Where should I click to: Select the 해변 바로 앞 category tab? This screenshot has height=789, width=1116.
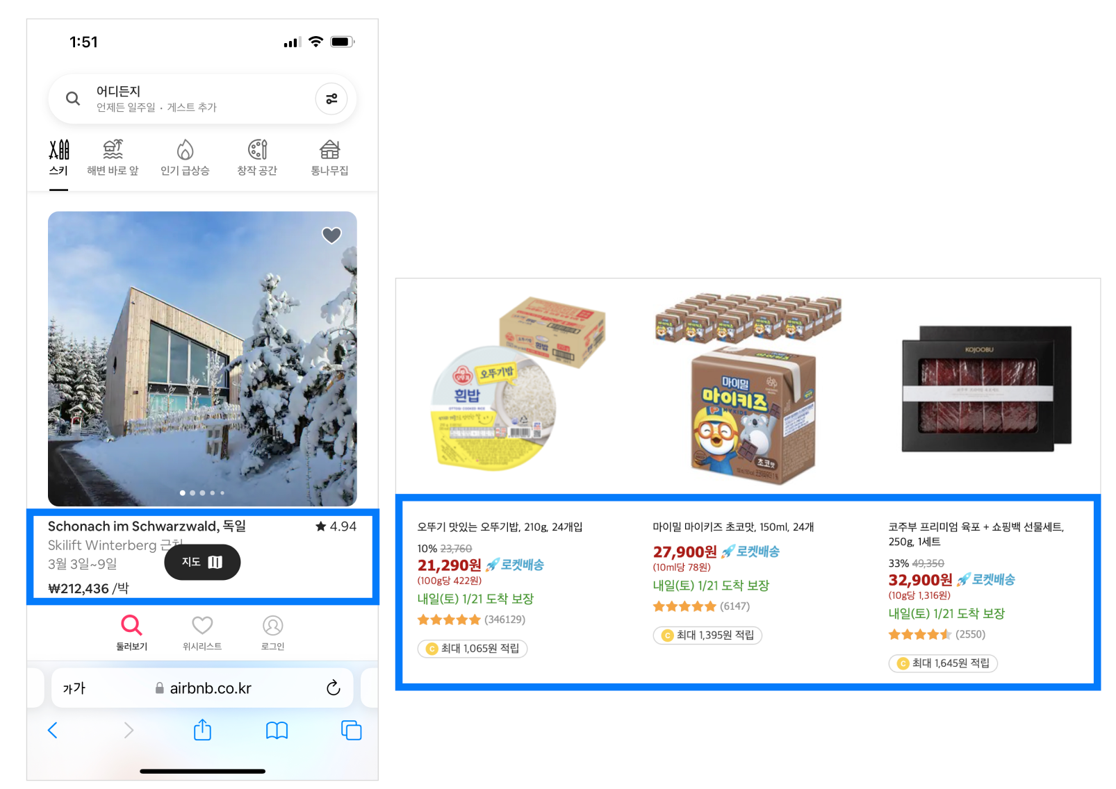(113, 158)
